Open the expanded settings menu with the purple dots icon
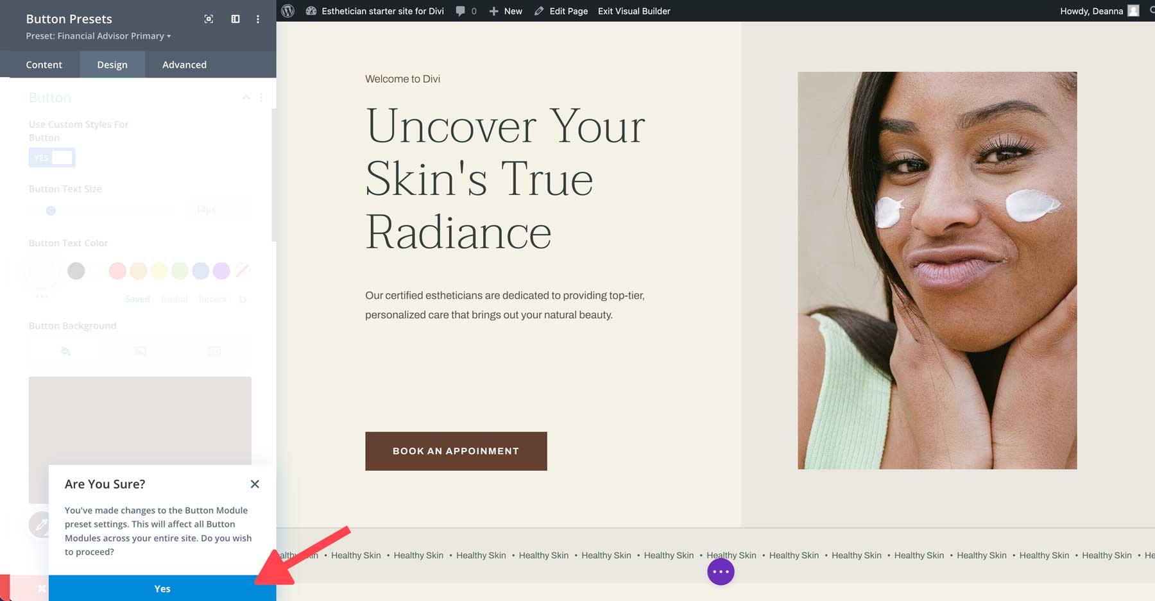This screenshot has height=601, width=1155. point(720,571)
